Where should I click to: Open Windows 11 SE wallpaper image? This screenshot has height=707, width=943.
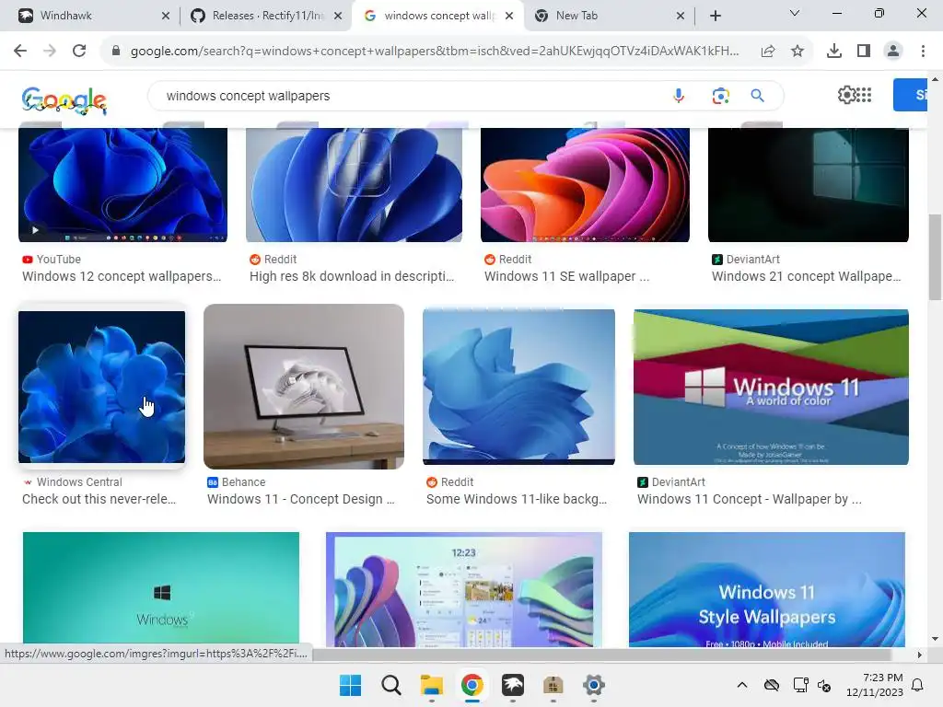(x=585, y=184)
